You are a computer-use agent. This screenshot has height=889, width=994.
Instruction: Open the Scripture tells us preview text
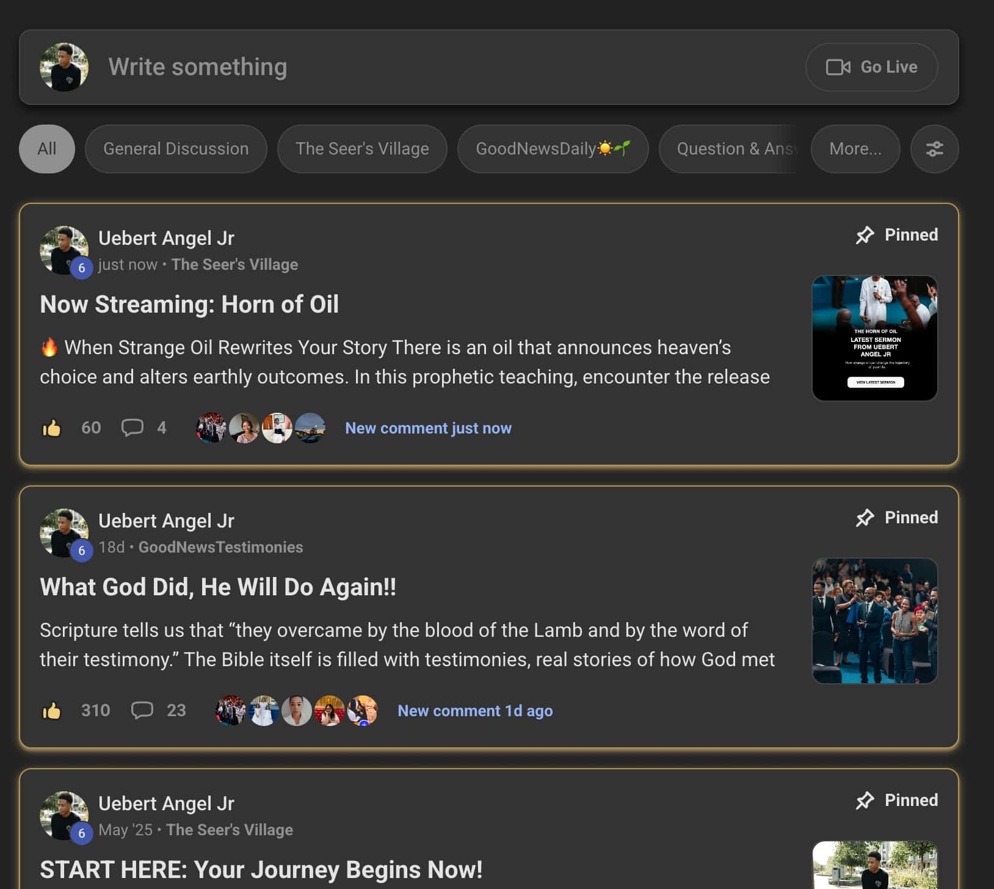[x=407, y=645]
